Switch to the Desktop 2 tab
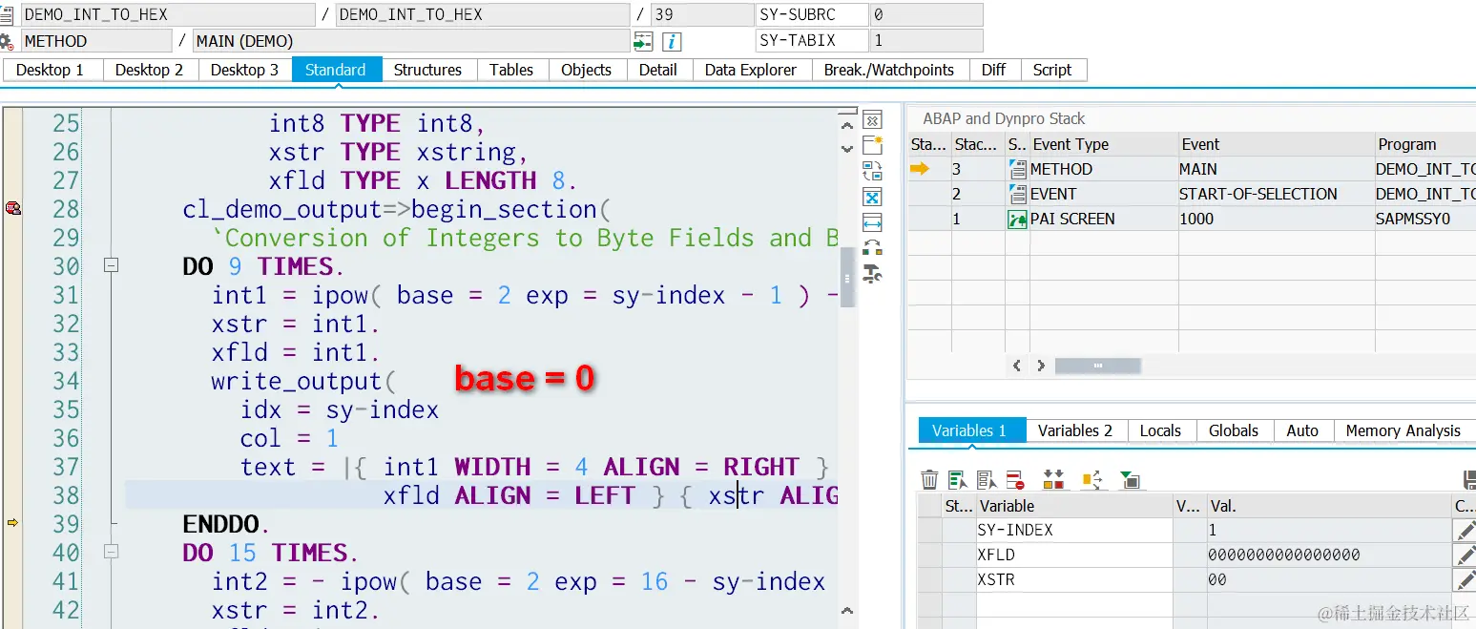 149,70
